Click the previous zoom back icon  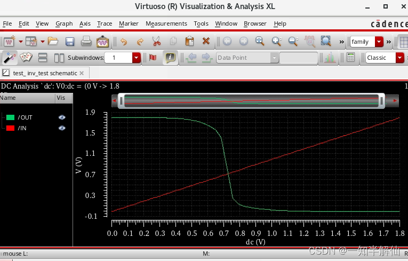[x=227, y=41]
